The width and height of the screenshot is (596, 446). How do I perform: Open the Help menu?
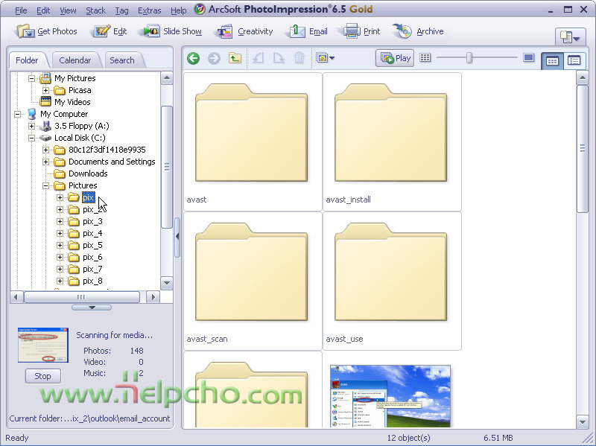(178, 10)
